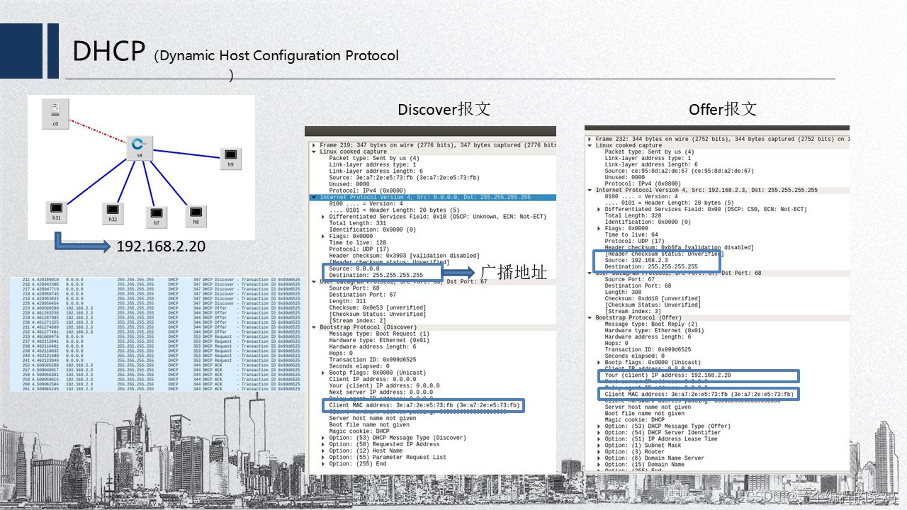907x510 pixels.
Task: Expand Option (50) Requested IP Address
Action: click(x=323, y=444)
